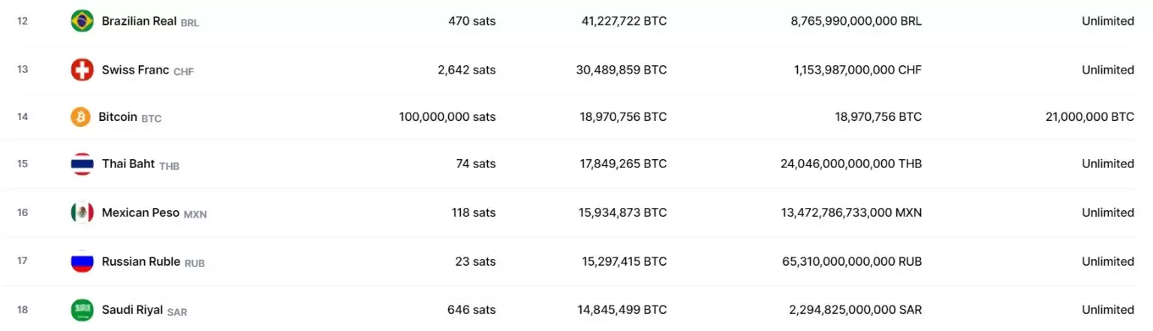Select the Thai Baht name
Image resolution: width=1153 pixels, height=331 pixels.
point(128,164)
